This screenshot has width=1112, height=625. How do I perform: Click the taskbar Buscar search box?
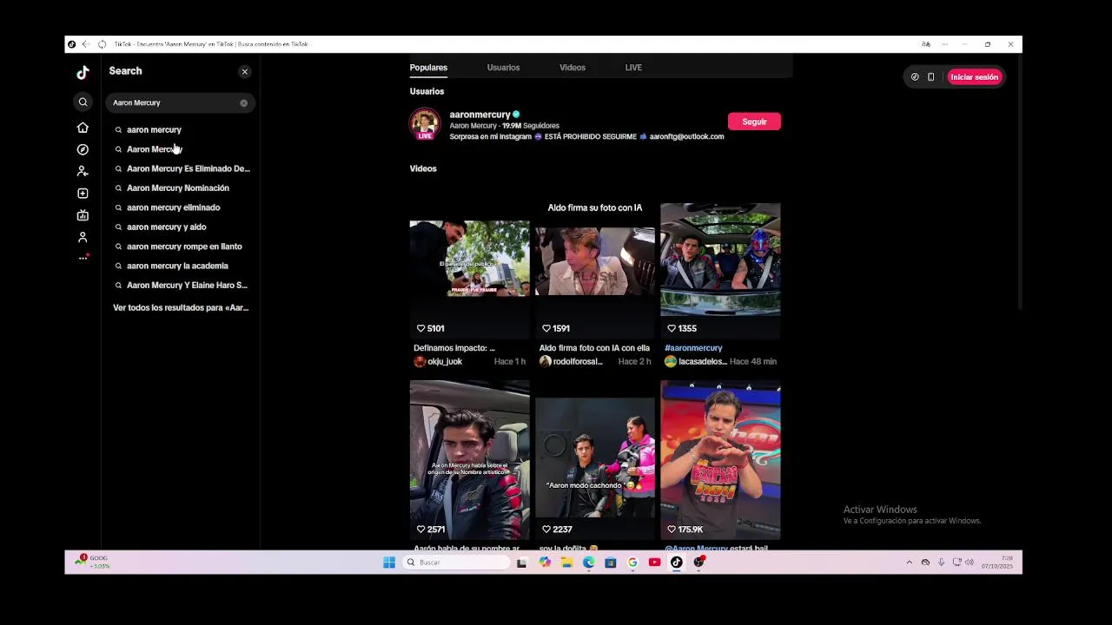pos(457,562)
